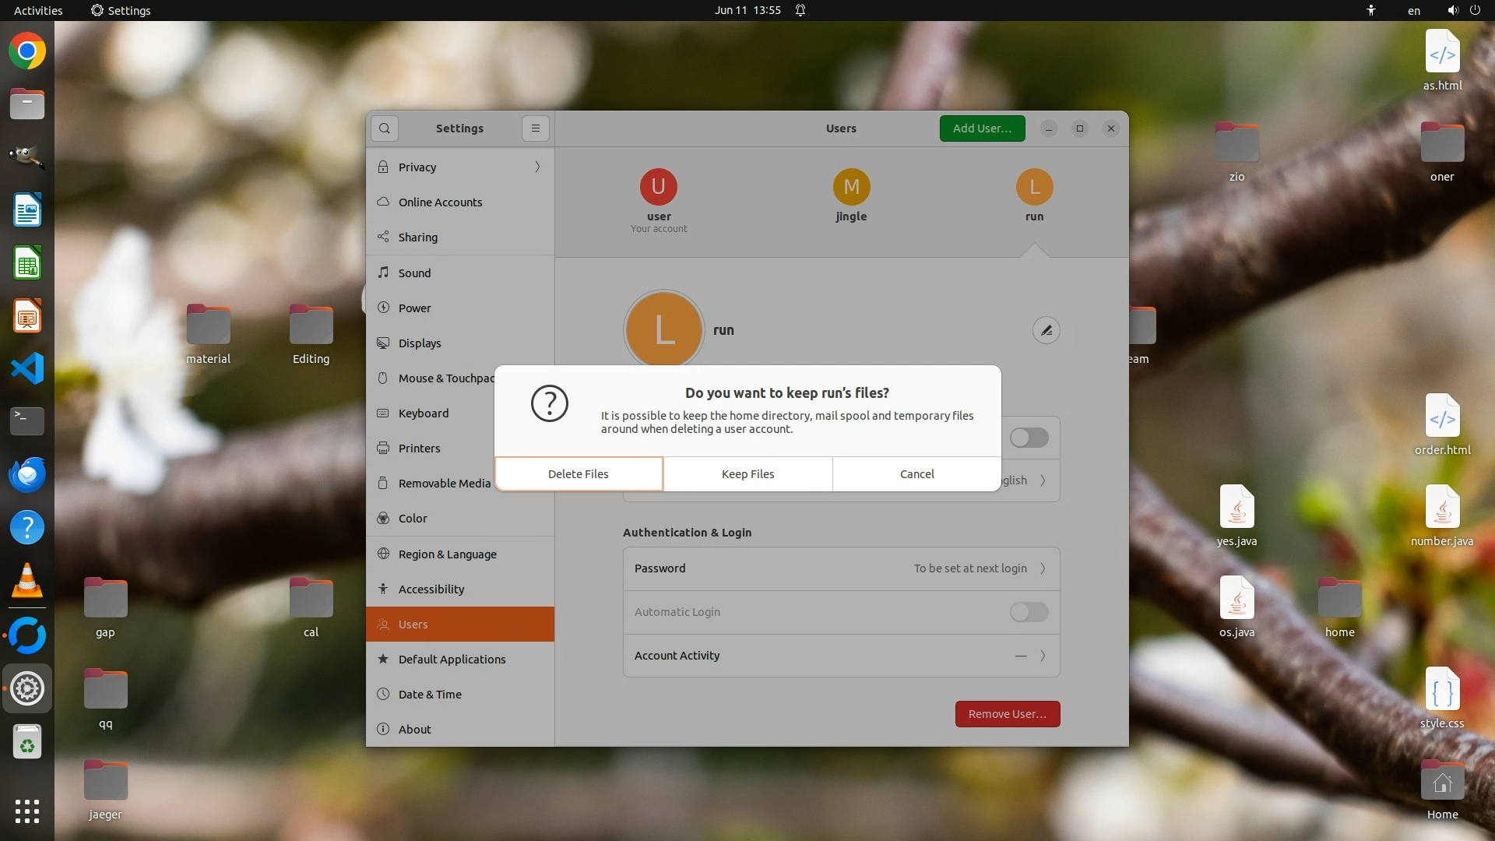Open Thunderbird mail from dock
Screen dimensions: 1495x841
pos(27,474)
